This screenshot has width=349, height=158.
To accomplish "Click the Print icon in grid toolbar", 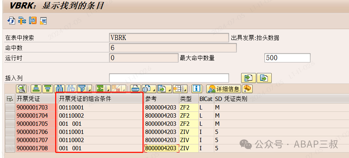I will click(x=135, y=89).
